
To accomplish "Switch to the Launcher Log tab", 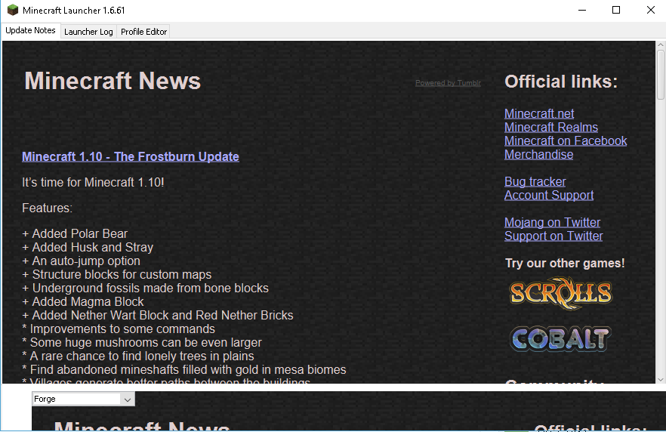I will (x=88, y=32).
